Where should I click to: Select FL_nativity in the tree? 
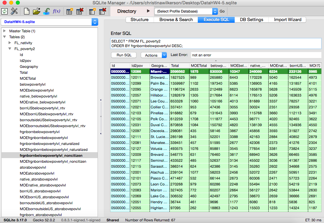coord(23,43)
